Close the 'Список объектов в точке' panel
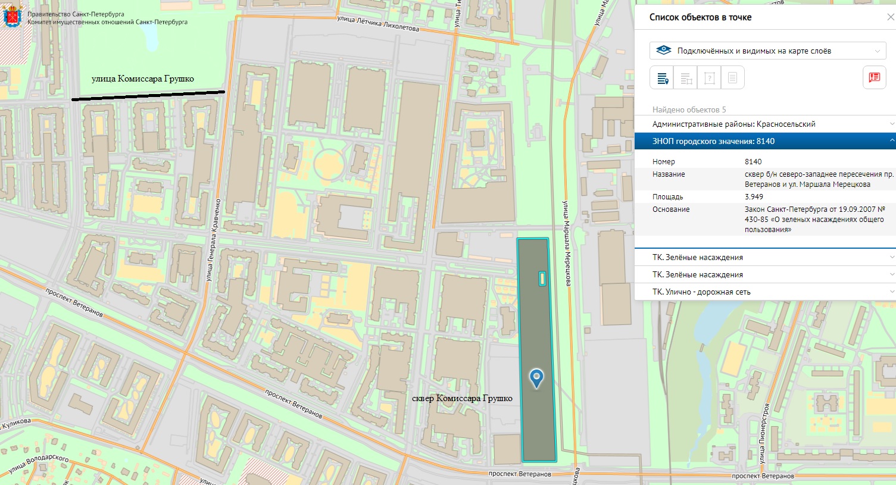This screenshot has height=485, width=896. click(x=890, y=17)
